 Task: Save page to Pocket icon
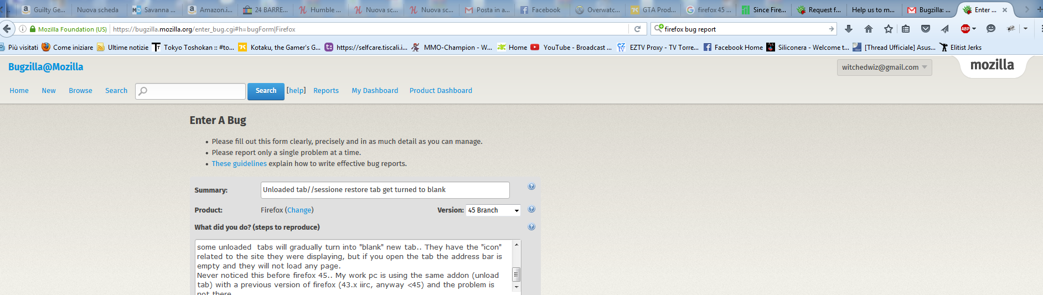[925, 29]
